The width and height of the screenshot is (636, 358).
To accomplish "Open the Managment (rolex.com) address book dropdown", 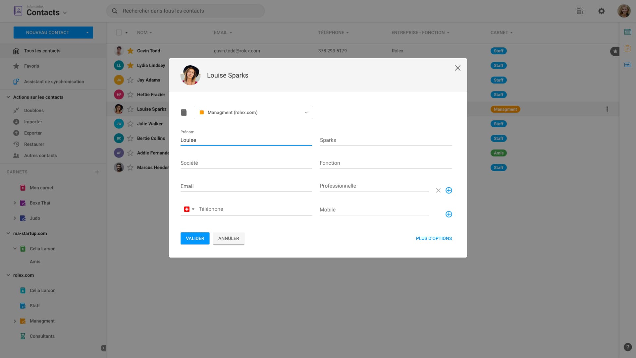I will click(253, 112).
